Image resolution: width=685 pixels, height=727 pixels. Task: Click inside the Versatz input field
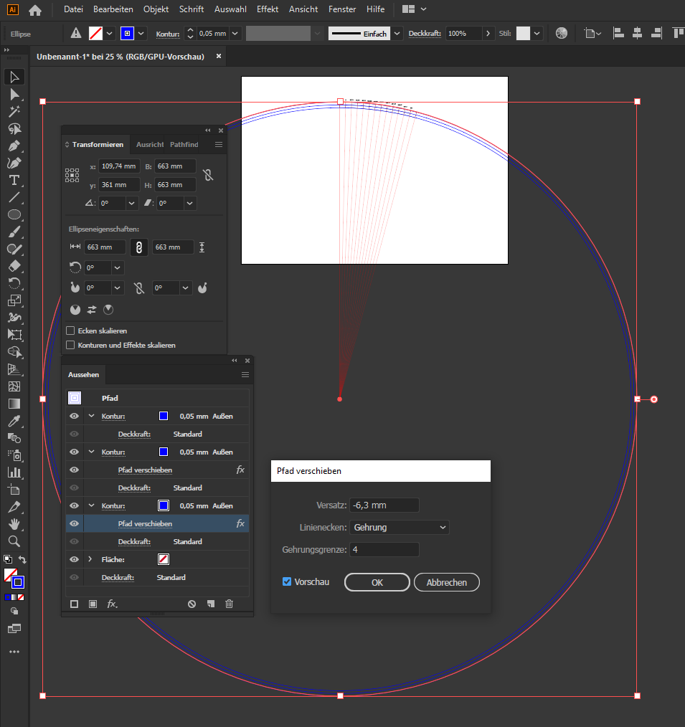[x=384, y=505]
